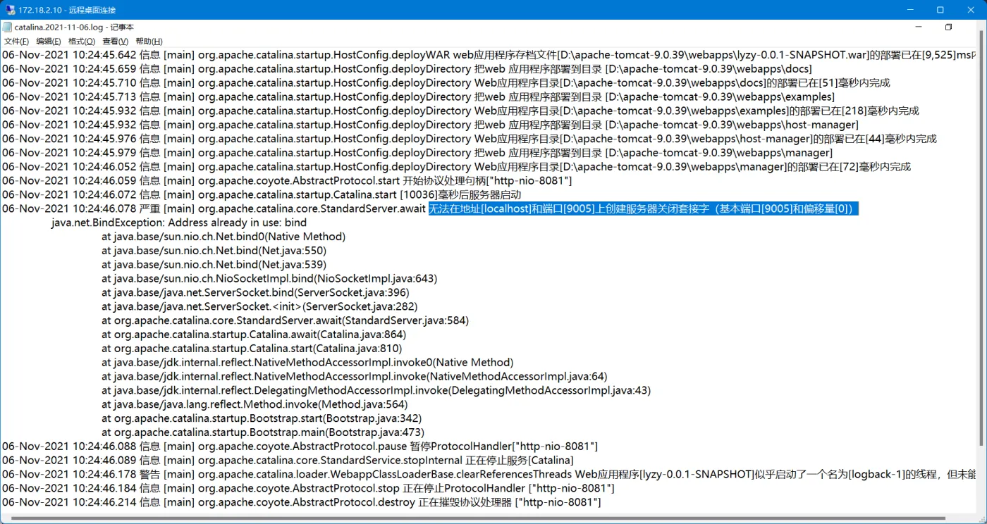Close the remote desktop connection window
This screenshot has height=524, width=987.
(971, 10)
